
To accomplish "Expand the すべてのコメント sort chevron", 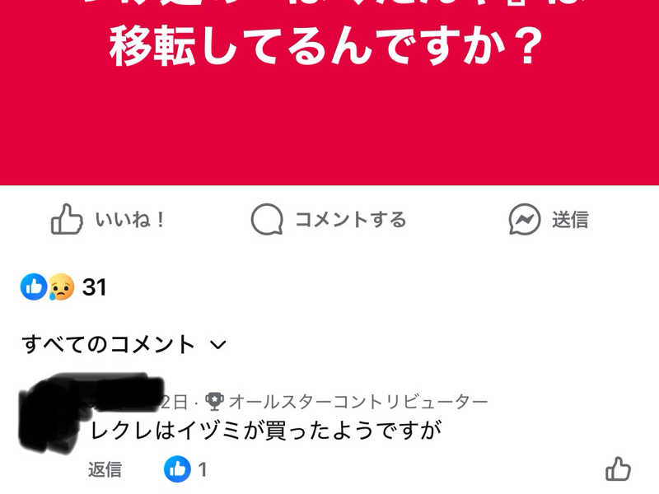I will tap(218, 345).
